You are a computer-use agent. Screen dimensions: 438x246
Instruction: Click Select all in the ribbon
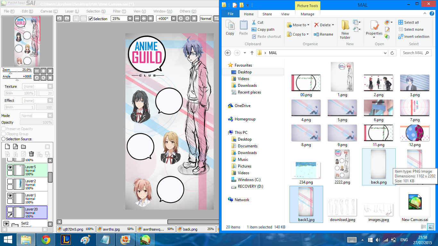tap(409, 22)
